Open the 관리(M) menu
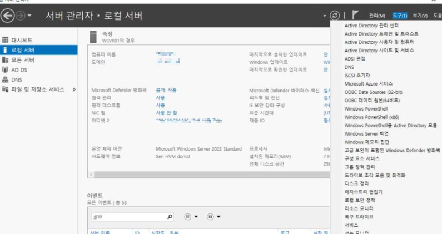 tap(377, 16)
